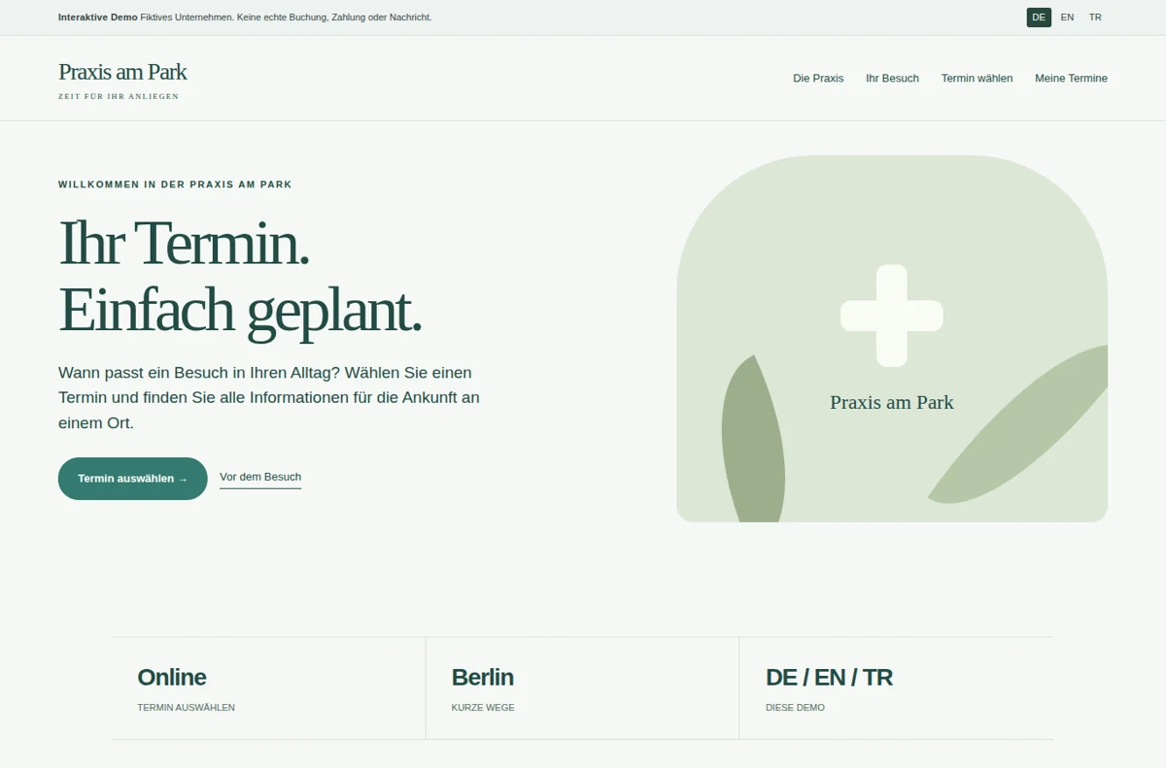Click the Online Termin auswählen card
Viewport: 1166px width, 768px height.
coord(269,688)
